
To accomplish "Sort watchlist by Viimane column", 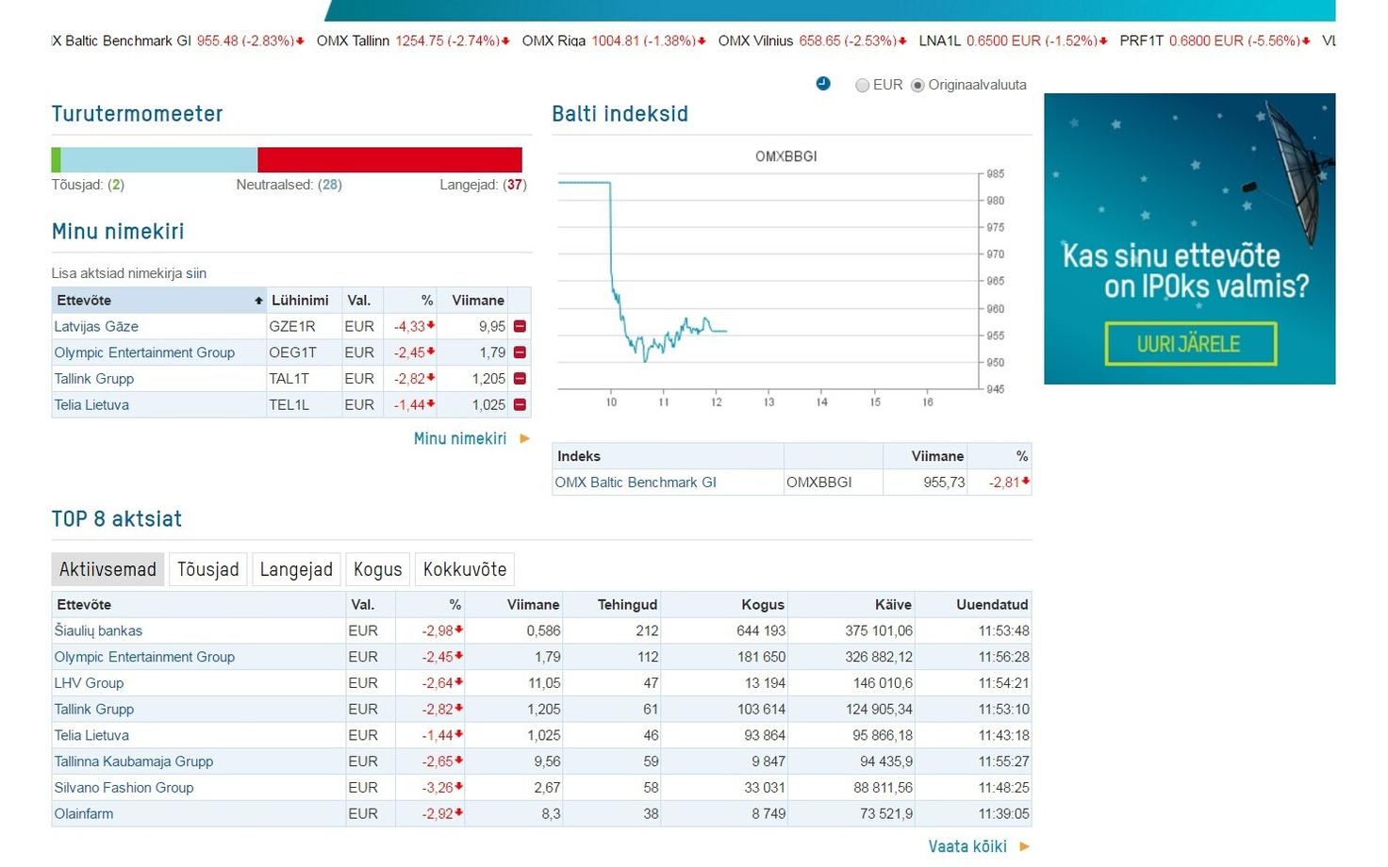I will pyautogui.click(x=478, y=301).
